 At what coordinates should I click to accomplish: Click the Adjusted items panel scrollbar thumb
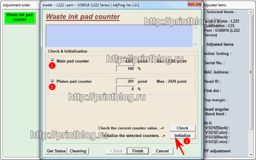251,72
